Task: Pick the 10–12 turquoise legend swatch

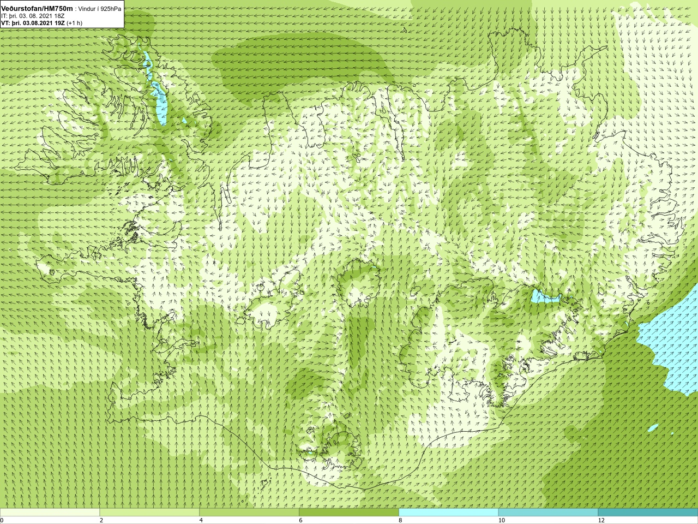Action: (x=548, y=513)
